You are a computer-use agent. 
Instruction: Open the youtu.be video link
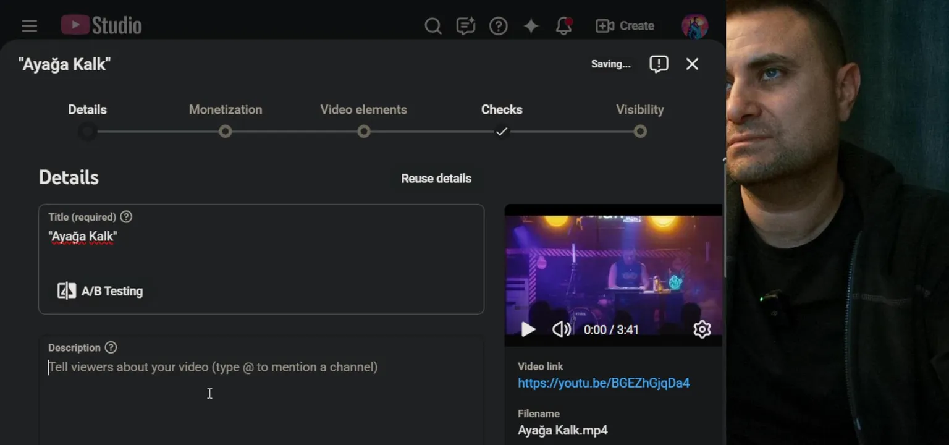pyautogui.click(x=604, y=383)
